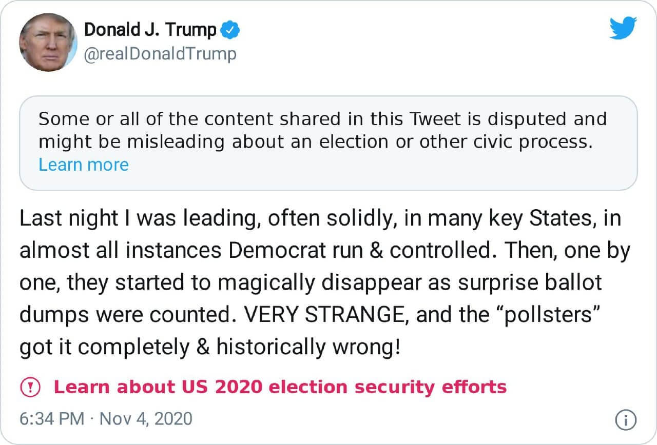Screen dimensions: 657x445
Task: Click the disputed content notice text
Action: point(322,130)
